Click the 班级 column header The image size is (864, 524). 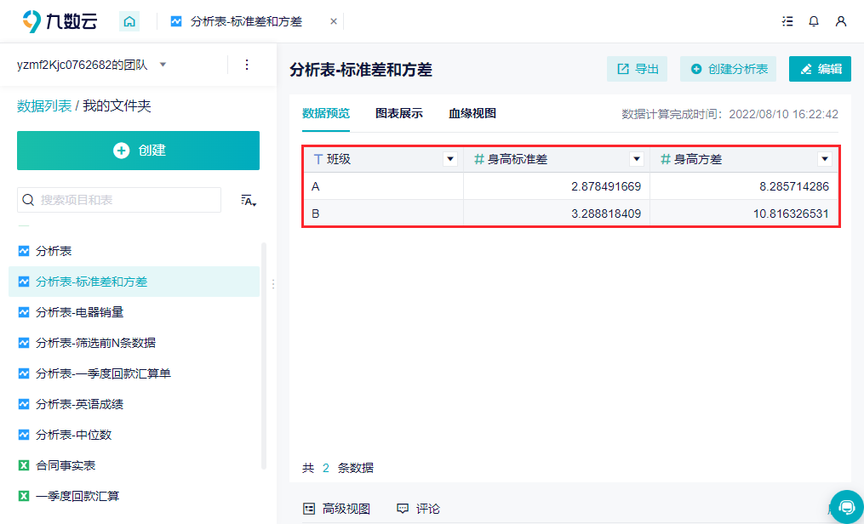(x=384, y=160)
